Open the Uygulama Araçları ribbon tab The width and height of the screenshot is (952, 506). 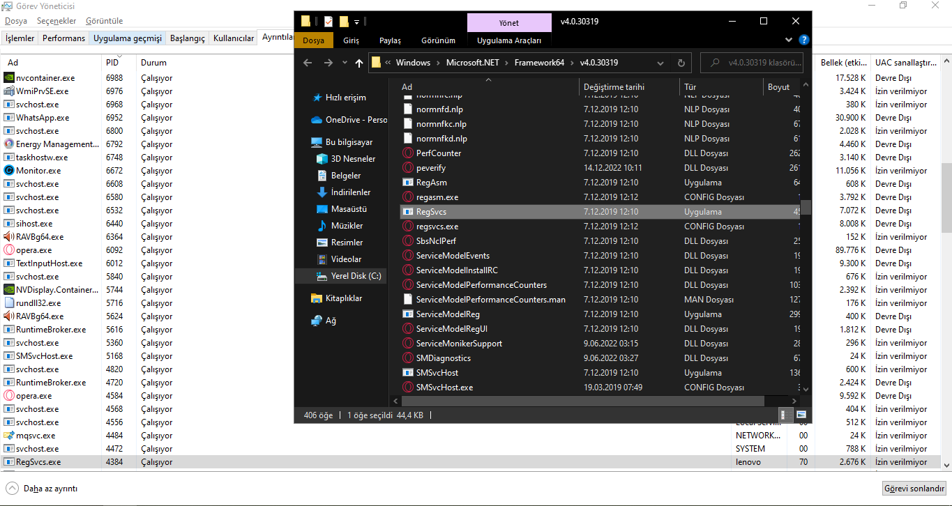(509, 40)
